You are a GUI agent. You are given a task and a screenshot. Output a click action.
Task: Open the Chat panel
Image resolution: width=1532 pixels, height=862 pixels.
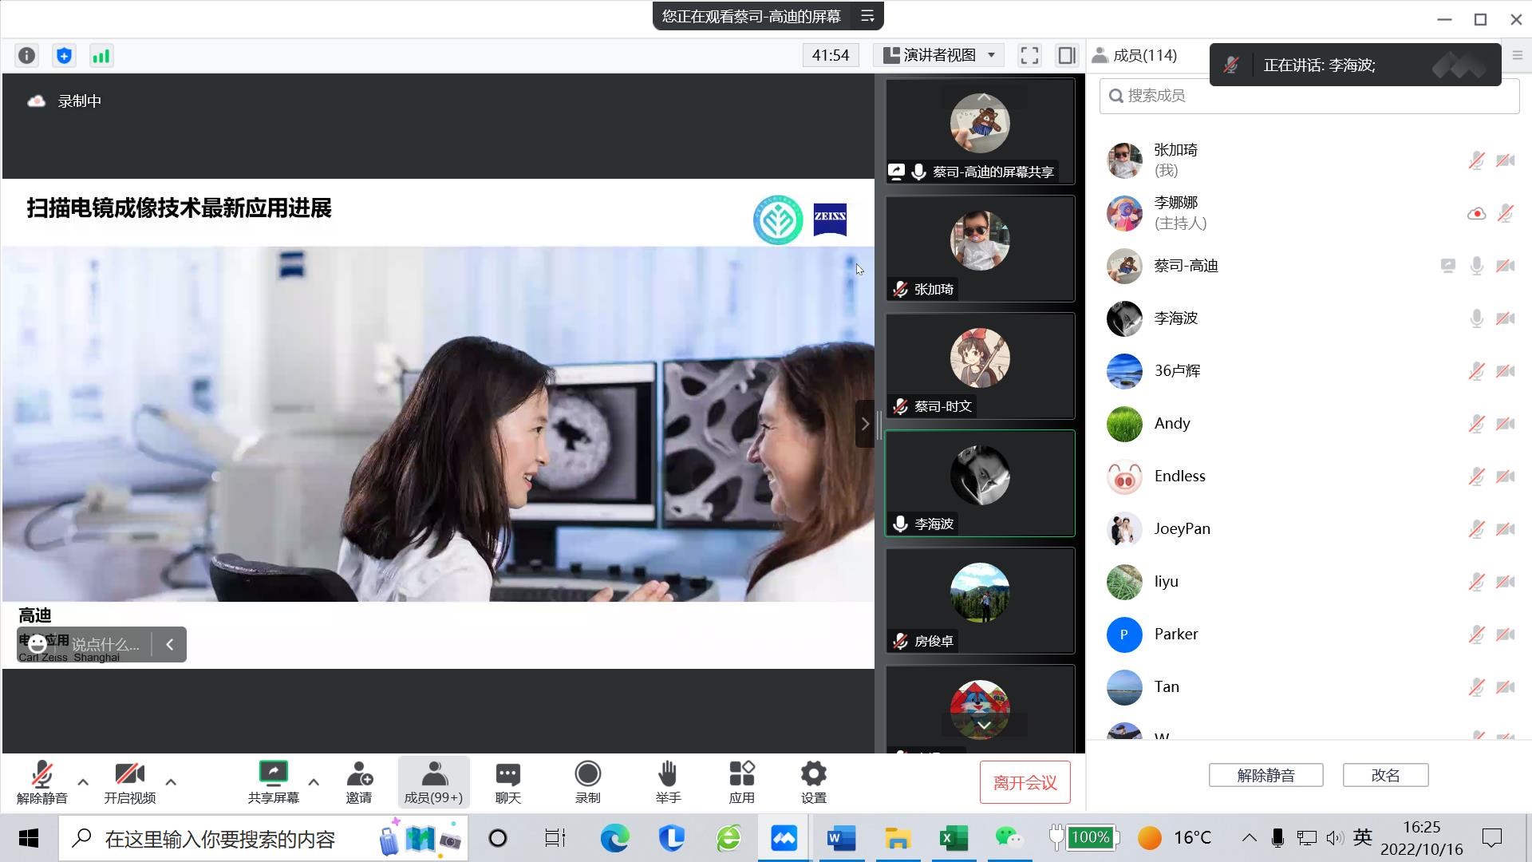pos(507,782)
